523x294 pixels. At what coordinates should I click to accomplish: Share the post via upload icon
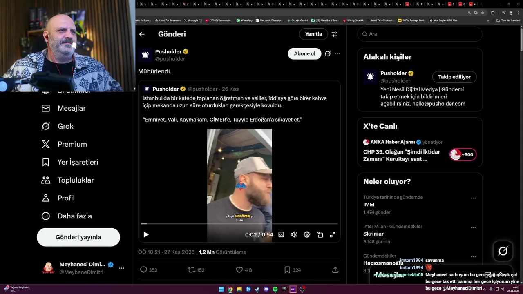(x=335, y=270)
